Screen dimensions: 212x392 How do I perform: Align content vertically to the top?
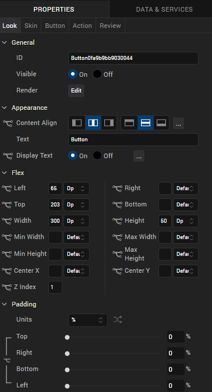[x=129, y=123]
